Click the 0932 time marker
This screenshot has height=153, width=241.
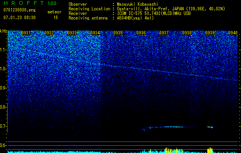coord(49,33)
